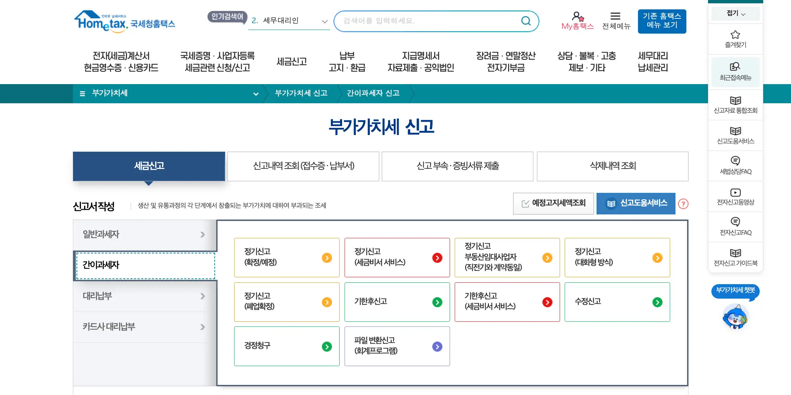Open the 세법상담FAQ sidebar icon
791x395 pixels.
[735, 165]
